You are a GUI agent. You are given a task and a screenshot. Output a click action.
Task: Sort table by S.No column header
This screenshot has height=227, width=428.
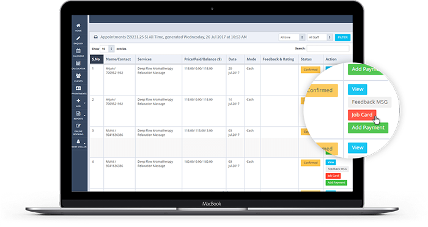click(x=97, y=59)
